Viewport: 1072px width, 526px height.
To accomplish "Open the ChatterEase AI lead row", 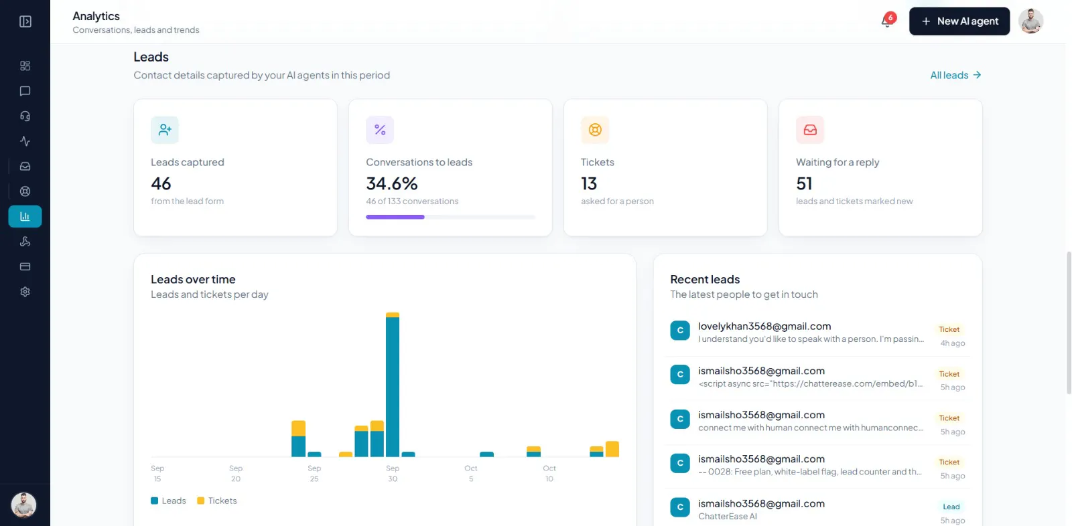I will point(817,510).
